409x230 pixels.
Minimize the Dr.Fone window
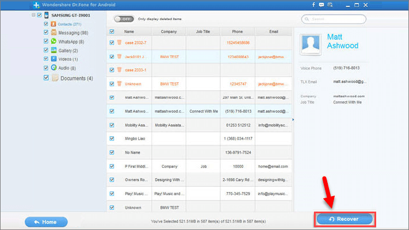(x=347, y=5)
